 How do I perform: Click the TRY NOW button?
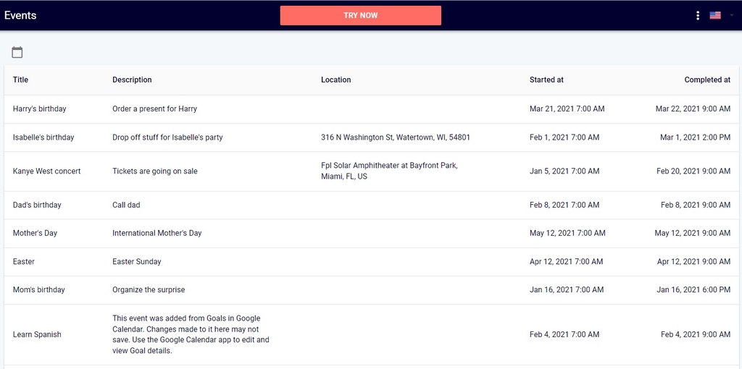(x=361, y=16)
